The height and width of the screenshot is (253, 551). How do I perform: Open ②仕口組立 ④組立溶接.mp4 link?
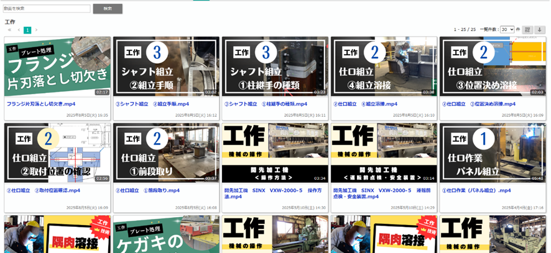pos(365,104)
